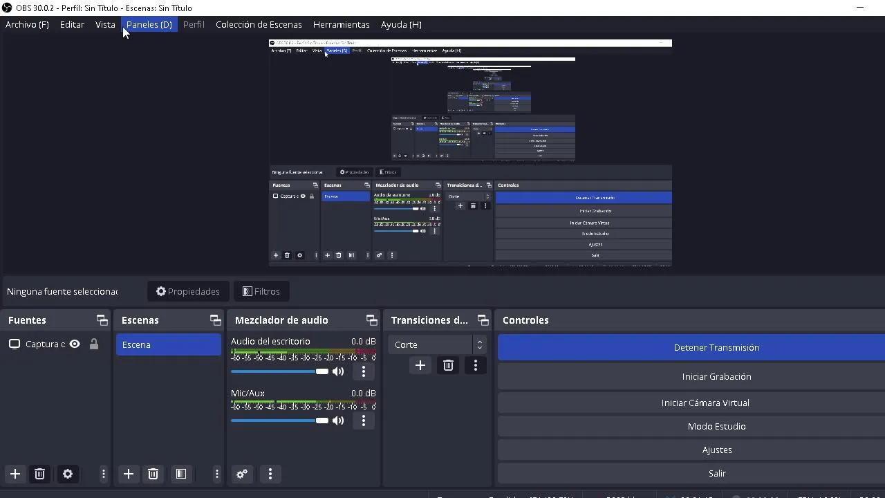Image resolution: width=885 pixels, height=498 pixels.
Task: Open the Editar menu
Action: [x=72, y=24]
